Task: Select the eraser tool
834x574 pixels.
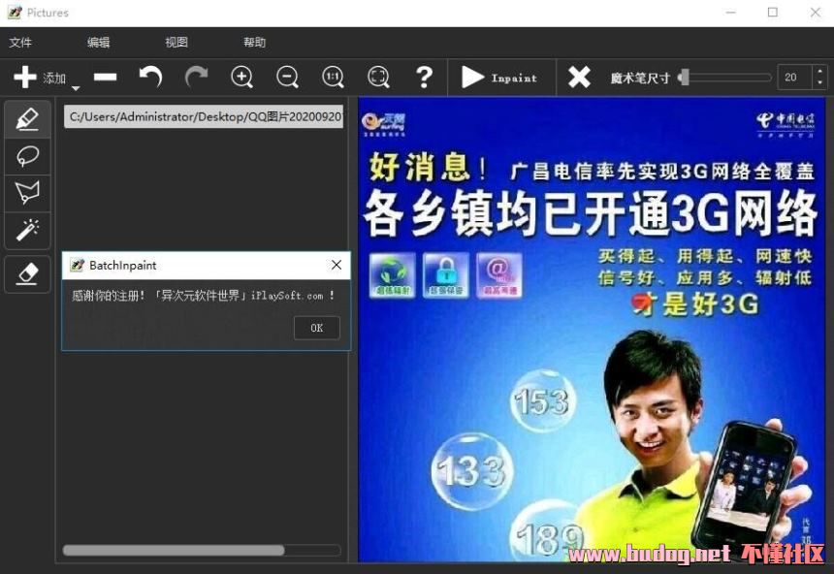Action: 28,274
